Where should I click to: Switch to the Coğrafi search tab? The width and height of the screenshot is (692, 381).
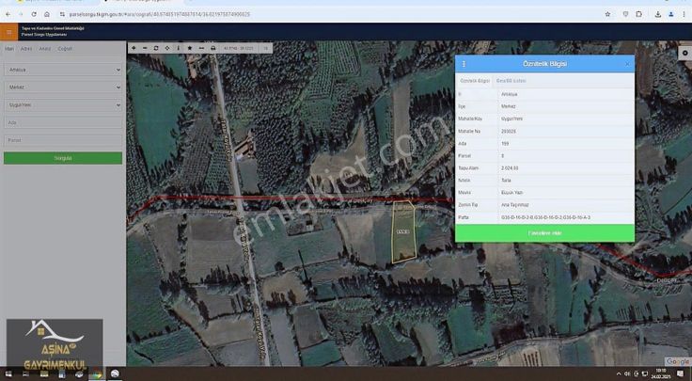click(x=65, y=49)
